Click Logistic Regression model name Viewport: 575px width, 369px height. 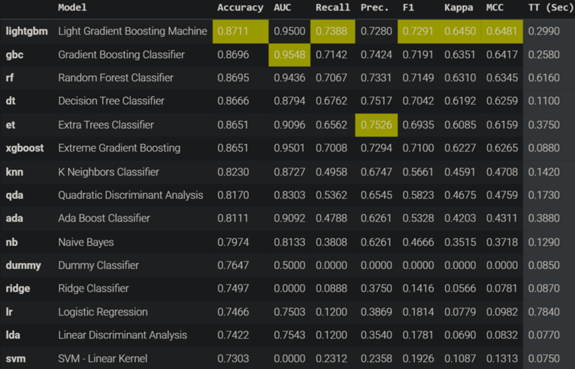(x=103, y=312)
